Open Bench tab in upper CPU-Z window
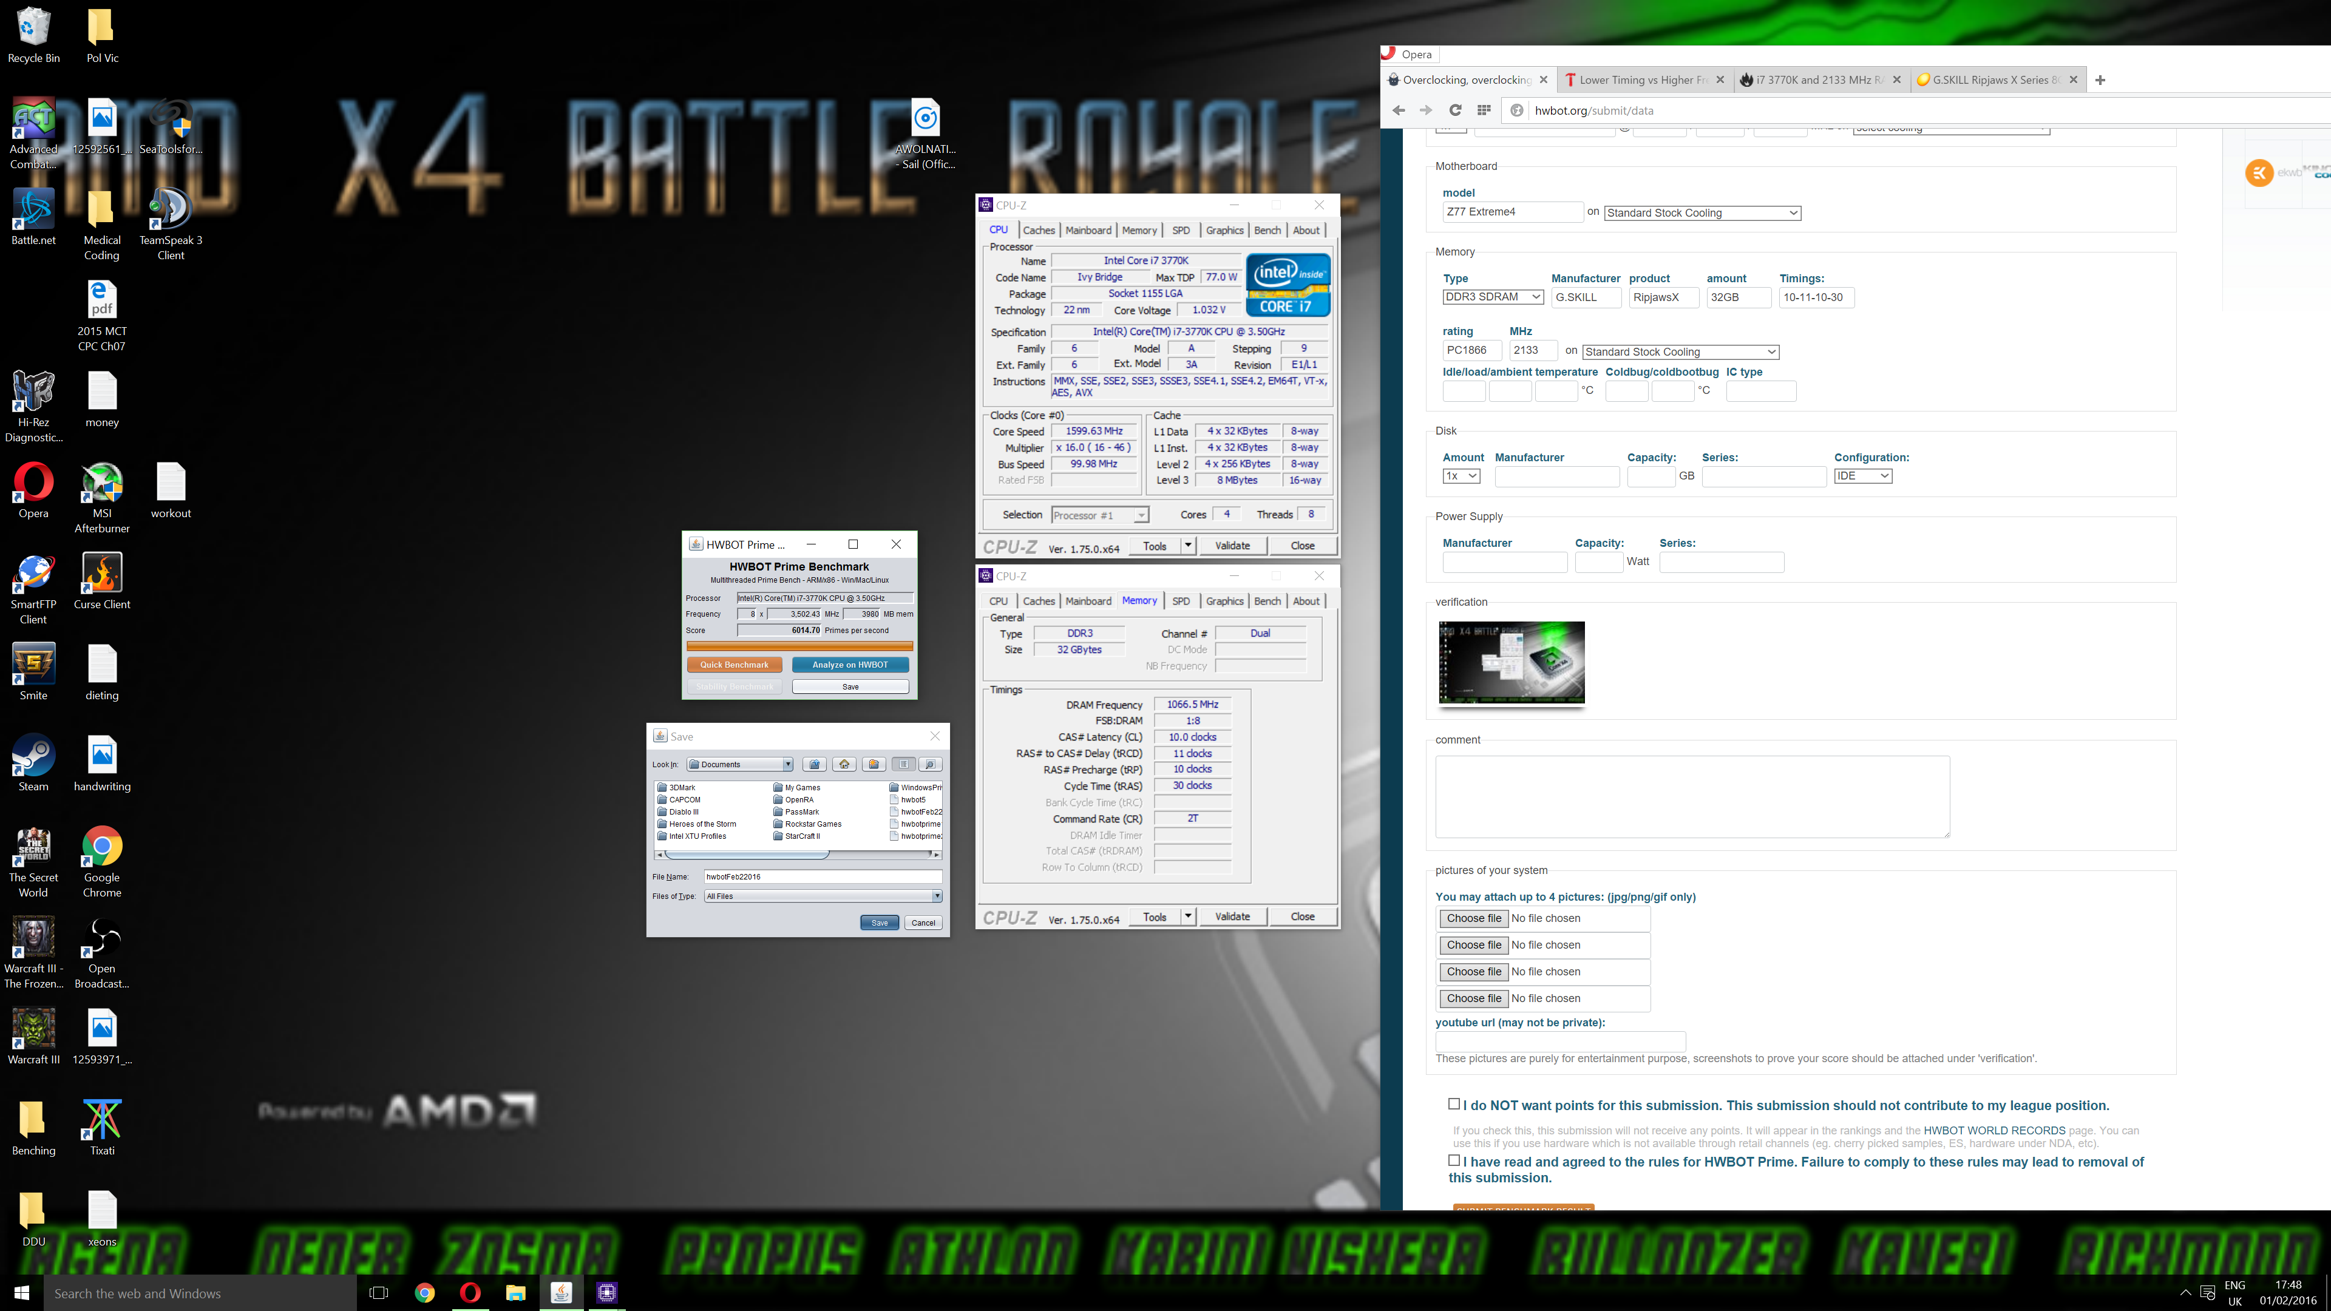The image size is (2331, 1311). pos(1267,231)
